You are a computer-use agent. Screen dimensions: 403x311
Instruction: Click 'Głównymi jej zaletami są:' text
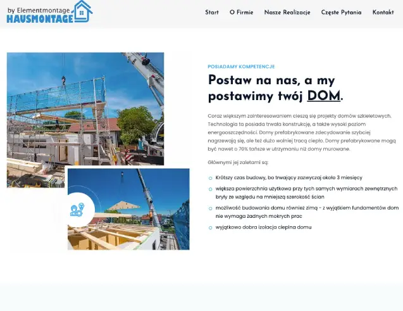point(238,162)
